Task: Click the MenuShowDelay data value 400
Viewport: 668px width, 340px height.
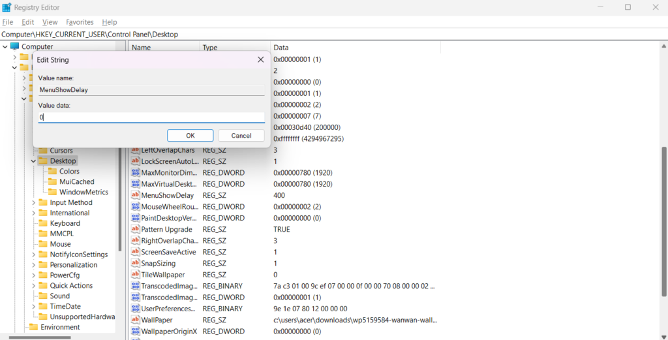Action: (279, 196)
